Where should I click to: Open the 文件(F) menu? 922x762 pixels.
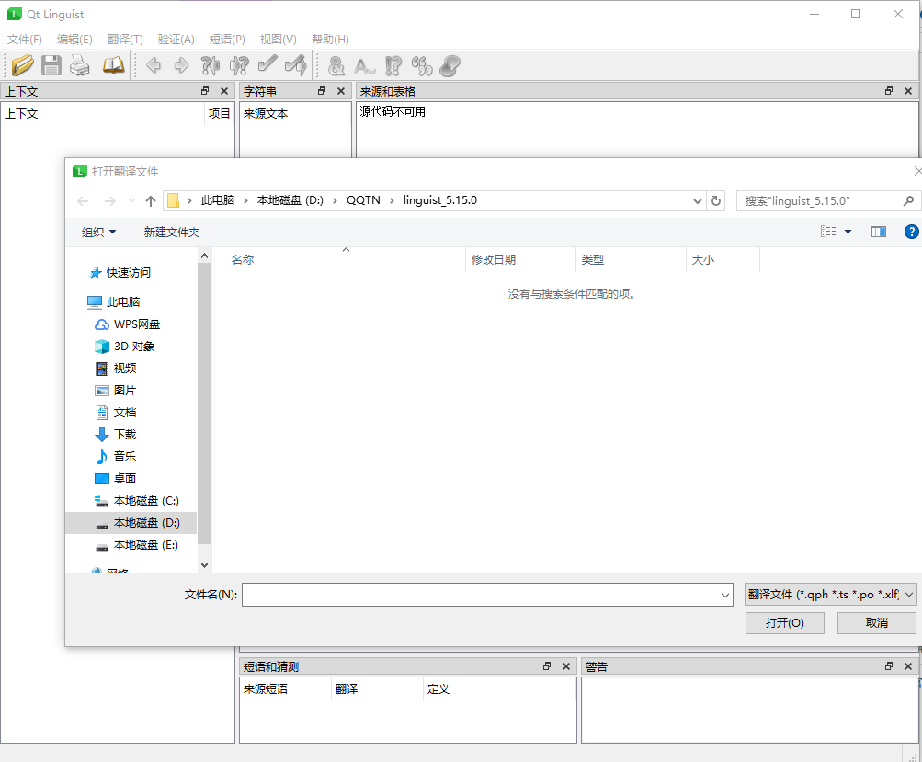click(x=25, y=40)
